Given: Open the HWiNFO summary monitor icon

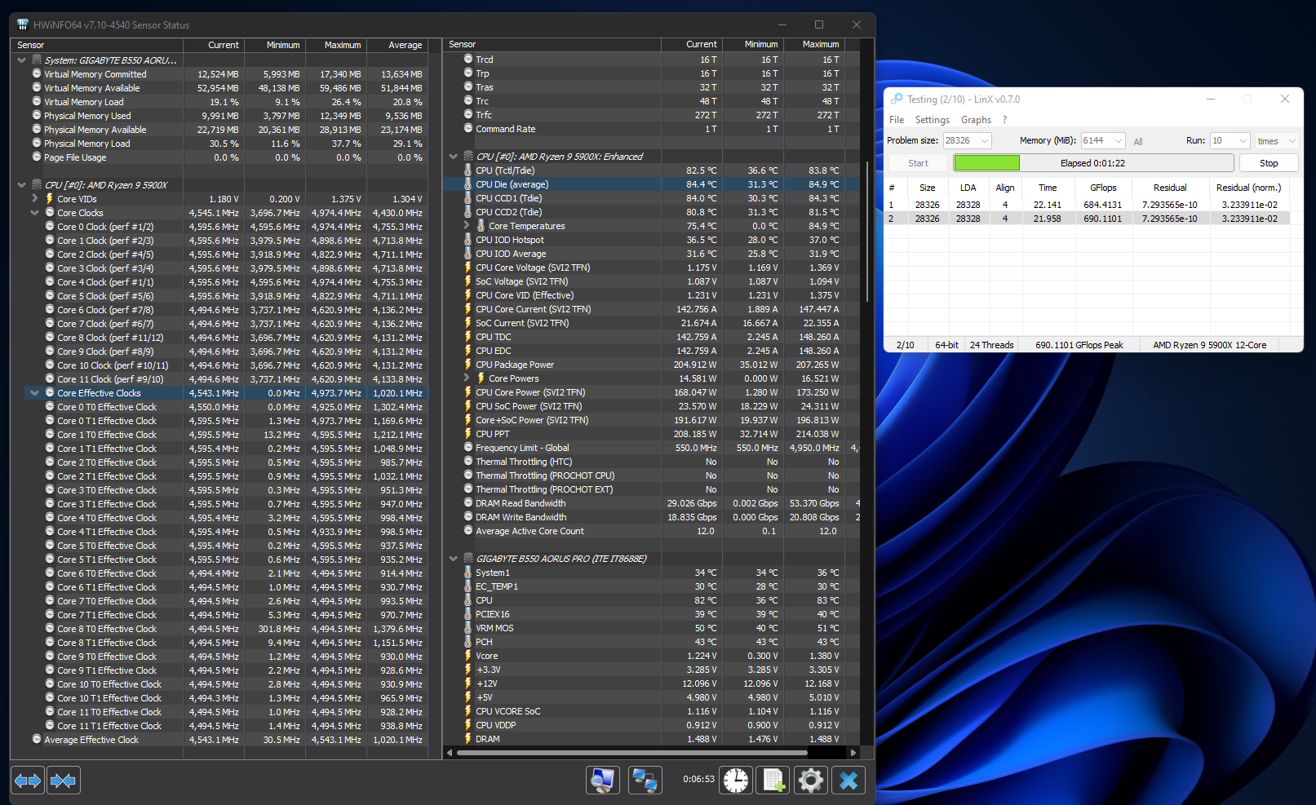Looking at the screenshot, I should 602,781.
